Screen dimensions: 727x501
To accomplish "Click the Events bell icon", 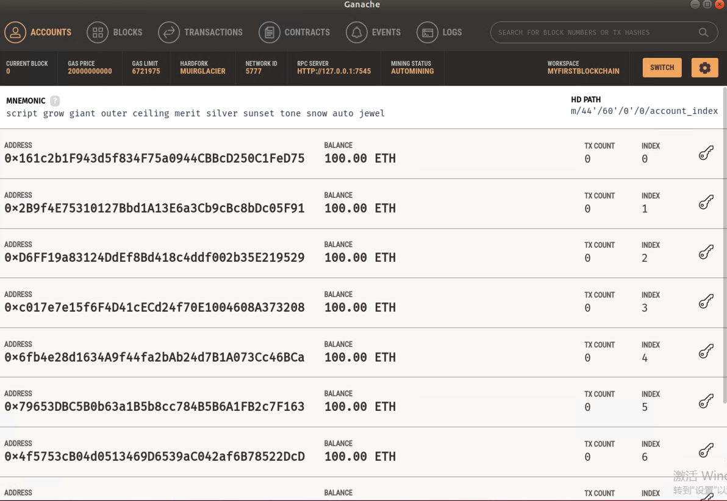I will coord(357,32).
